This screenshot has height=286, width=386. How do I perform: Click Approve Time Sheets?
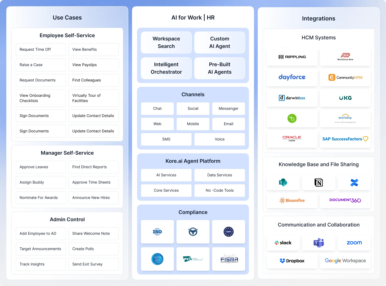tap(94, 182)
